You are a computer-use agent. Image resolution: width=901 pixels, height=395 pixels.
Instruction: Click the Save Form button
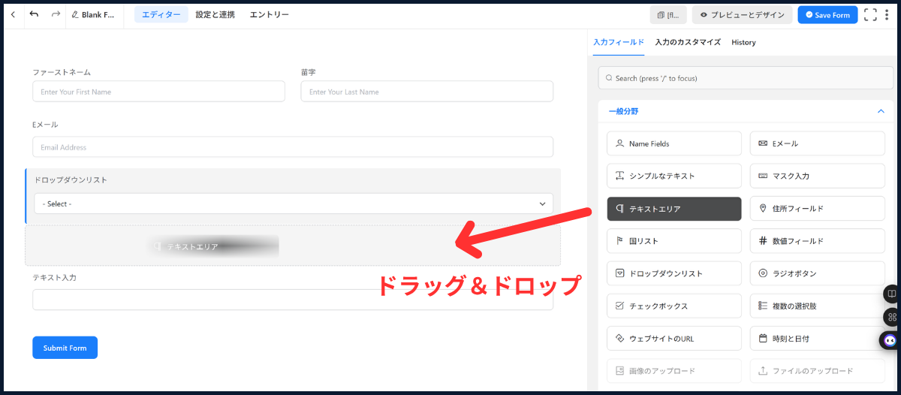(827, 15)
